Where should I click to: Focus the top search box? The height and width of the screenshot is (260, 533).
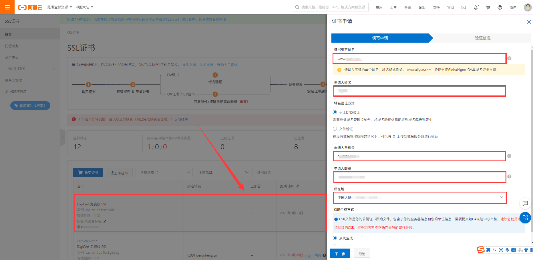(330, 7)
